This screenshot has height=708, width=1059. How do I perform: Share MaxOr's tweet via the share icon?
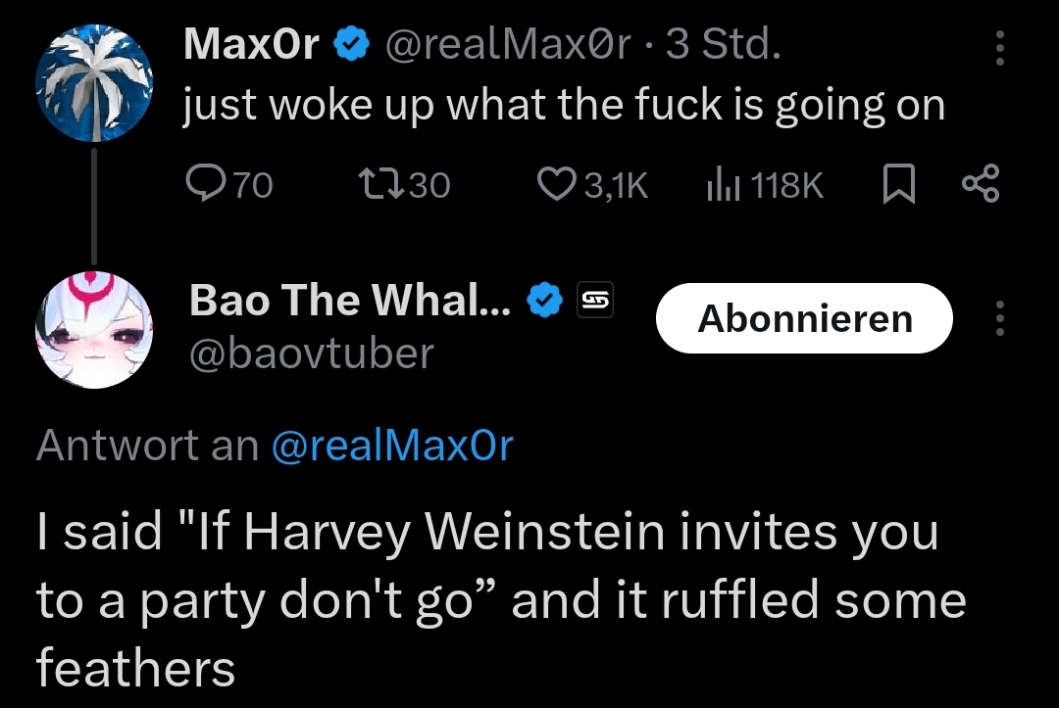980,184
